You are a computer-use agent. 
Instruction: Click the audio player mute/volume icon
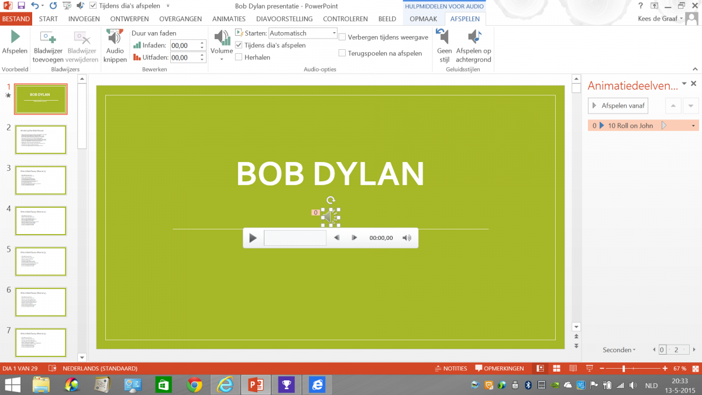pos(407,238)
